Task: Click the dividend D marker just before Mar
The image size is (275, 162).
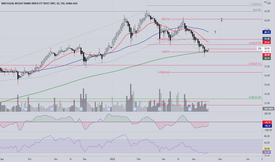Action: click(160, 109)
